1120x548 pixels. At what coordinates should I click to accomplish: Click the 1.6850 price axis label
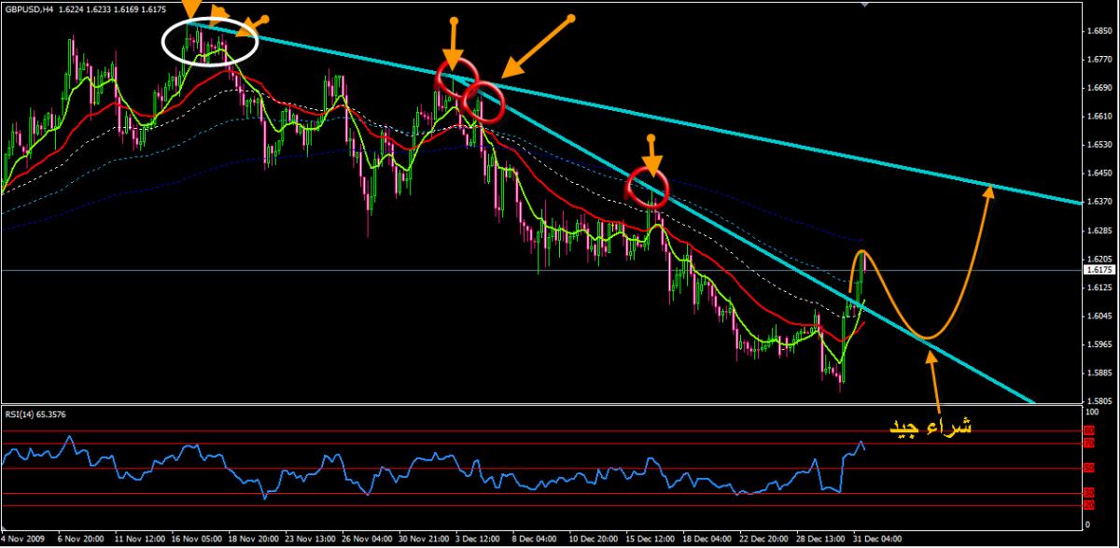pyautogui.click(x=1099, y=30)
